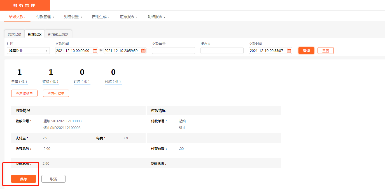Click the 查看付款单 button
385x189 pixels.
click(x=56, y=94)
